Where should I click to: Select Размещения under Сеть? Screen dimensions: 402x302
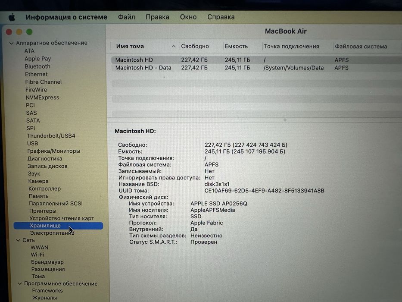coord(48,269)
